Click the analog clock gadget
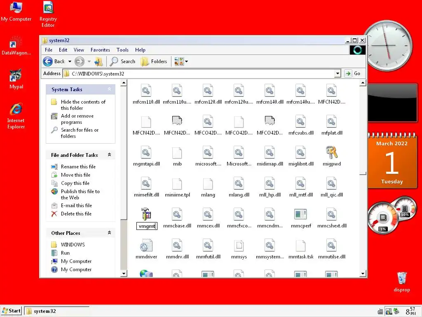Image resolution: width=422 pixels, height=317 pixels. pyautogui.click(x=387, y=45)
